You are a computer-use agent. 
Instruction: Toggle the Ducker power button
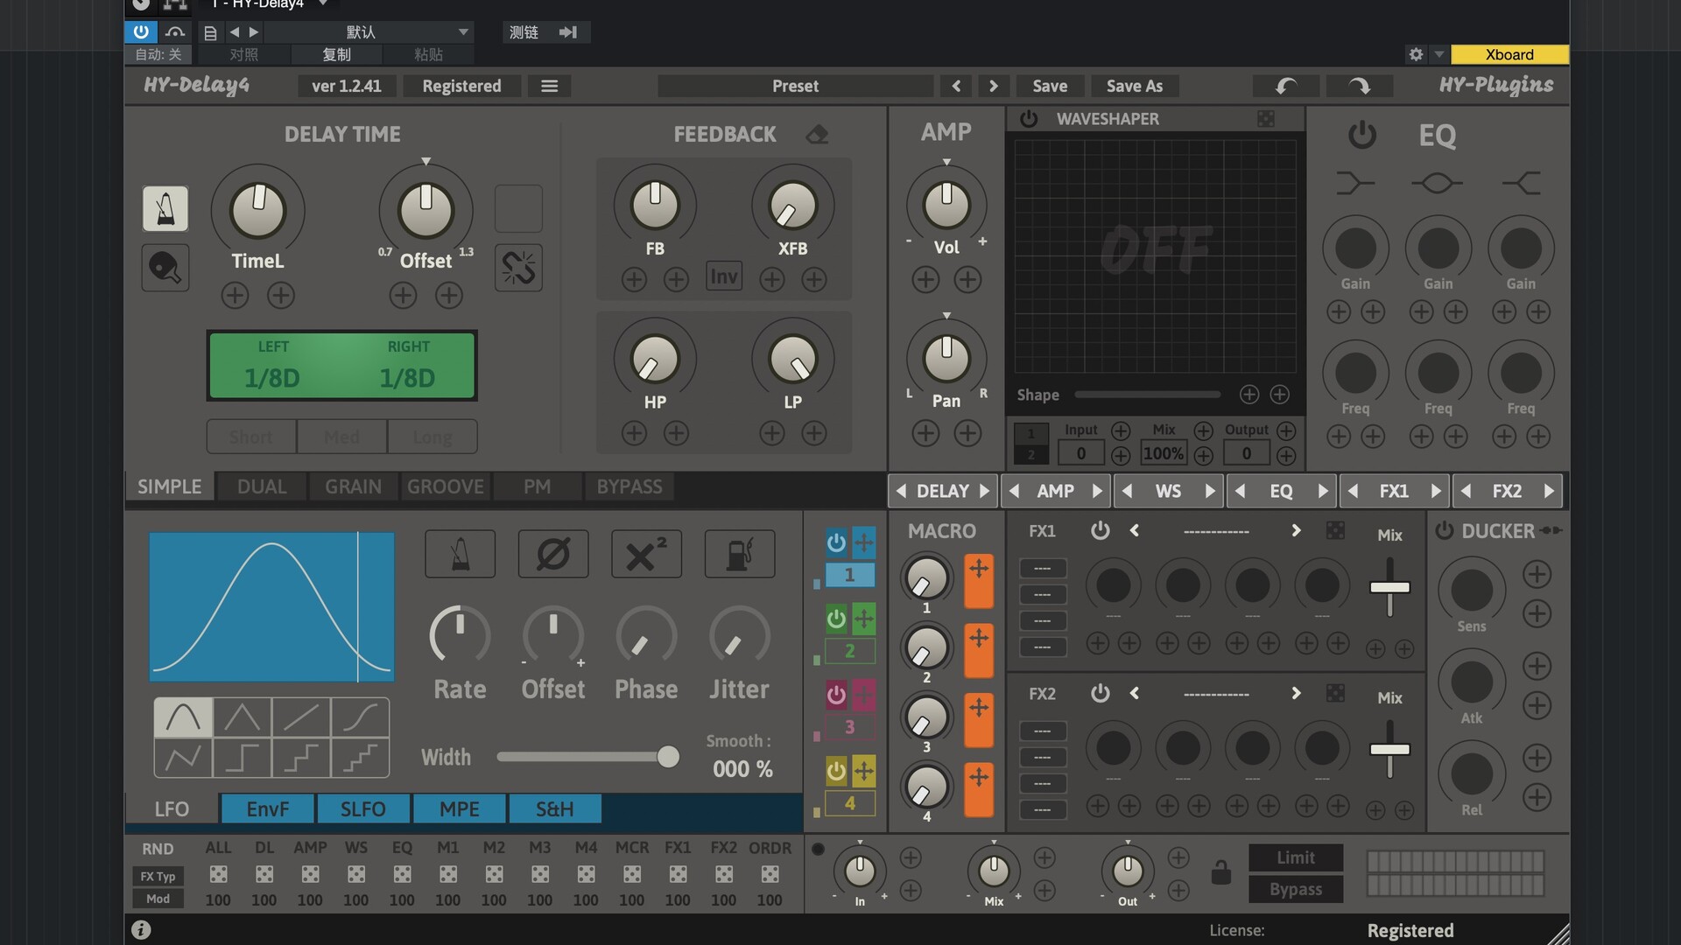(x=1444, y=530)
